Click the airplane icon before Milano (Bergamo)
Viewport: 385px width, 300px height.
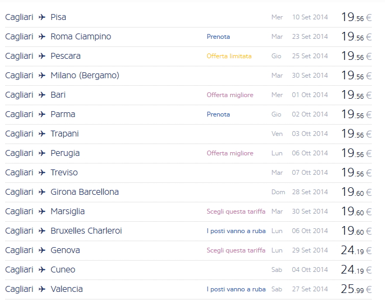(42, 76)
